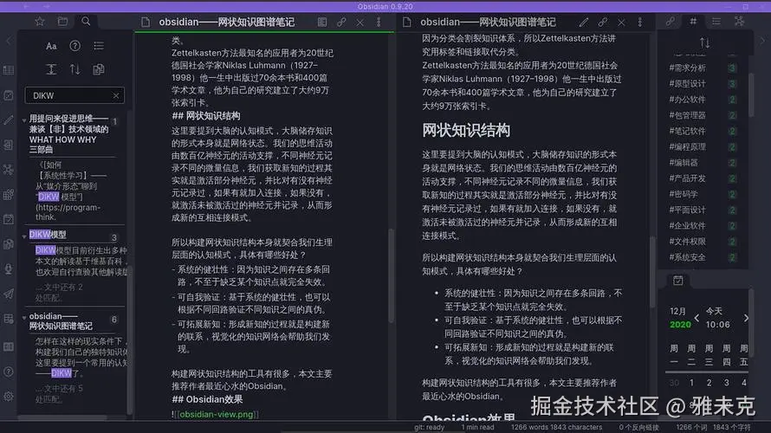
Task: Open the graph view ribbon icon
Action: pyautogui.click(x=9, y=170)
